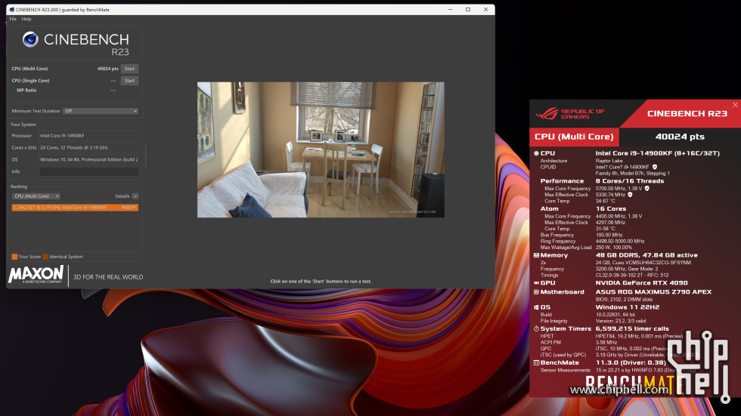Click the BenchMate section icon
741x416 pixels.
536,362
